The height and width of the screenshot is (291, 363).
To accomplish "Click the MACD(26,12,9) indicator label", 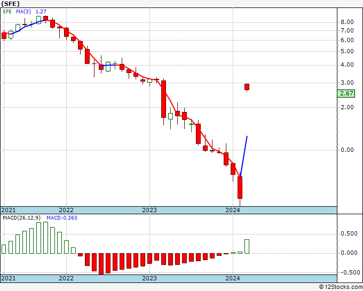I will [x=22, y=218].
